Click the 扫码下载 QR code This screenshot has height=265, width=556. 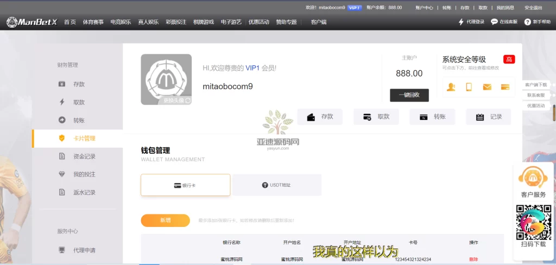(534, 222)
